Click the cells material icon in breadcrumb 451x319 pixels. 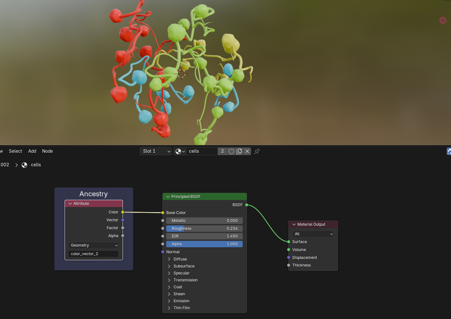tap(24, 165)
